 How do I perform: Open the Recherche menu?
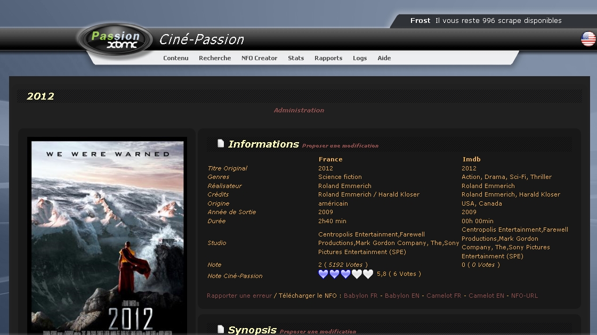pyautogui.click(x=215, y=58)
